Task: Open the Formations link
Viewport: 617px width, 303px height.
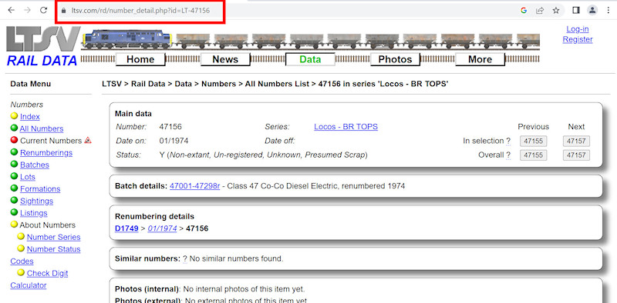Action: [x=40, y=188]
